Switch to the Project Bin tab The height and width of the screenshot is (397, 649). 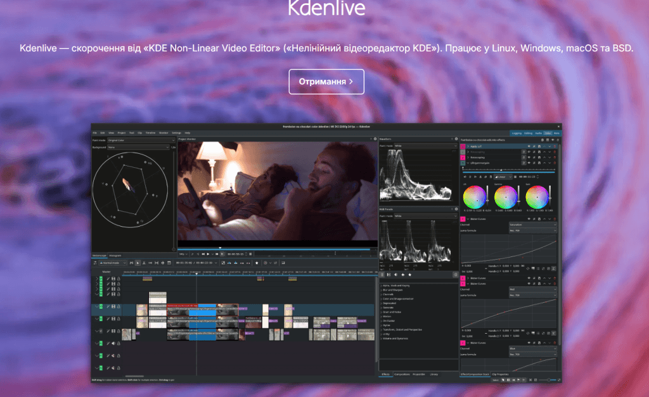pyautogui.click(x=419, y=374)
